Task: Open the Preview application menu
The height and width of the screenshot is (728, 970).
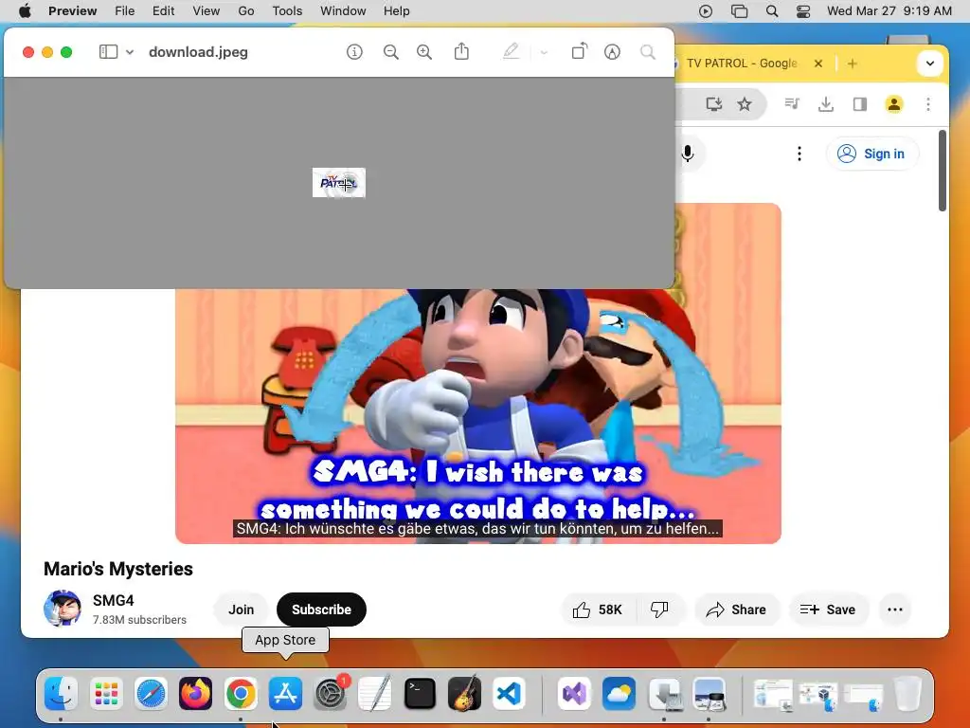Action: point(72,11)
